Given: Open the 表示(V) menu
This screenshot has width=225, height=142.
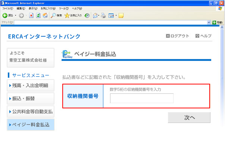Looking at the screenshot, I should point(33,9).
